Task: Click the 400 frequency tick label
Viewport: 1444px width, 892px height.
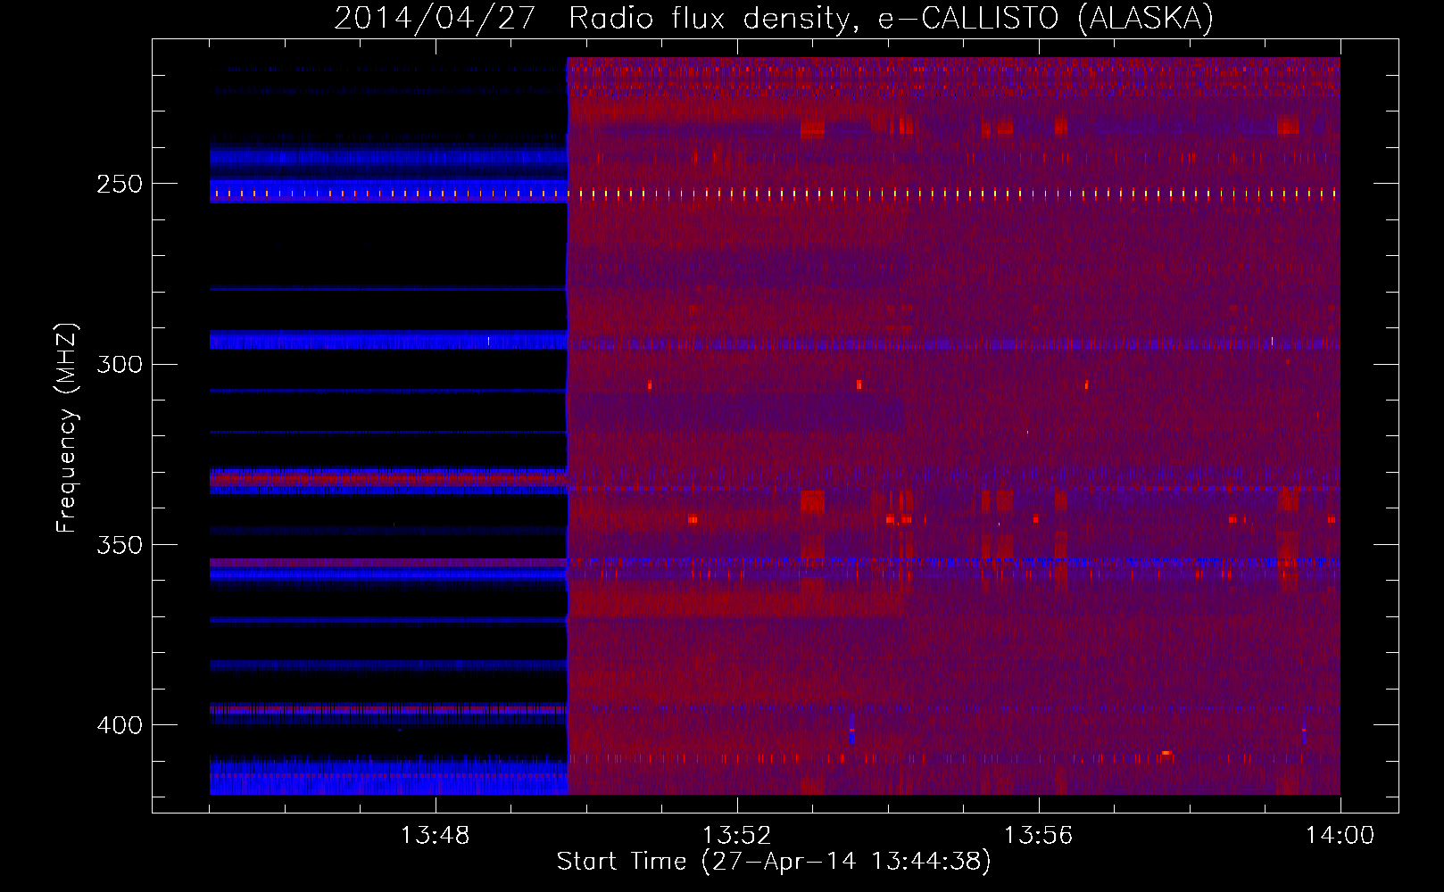Action: 120,725
